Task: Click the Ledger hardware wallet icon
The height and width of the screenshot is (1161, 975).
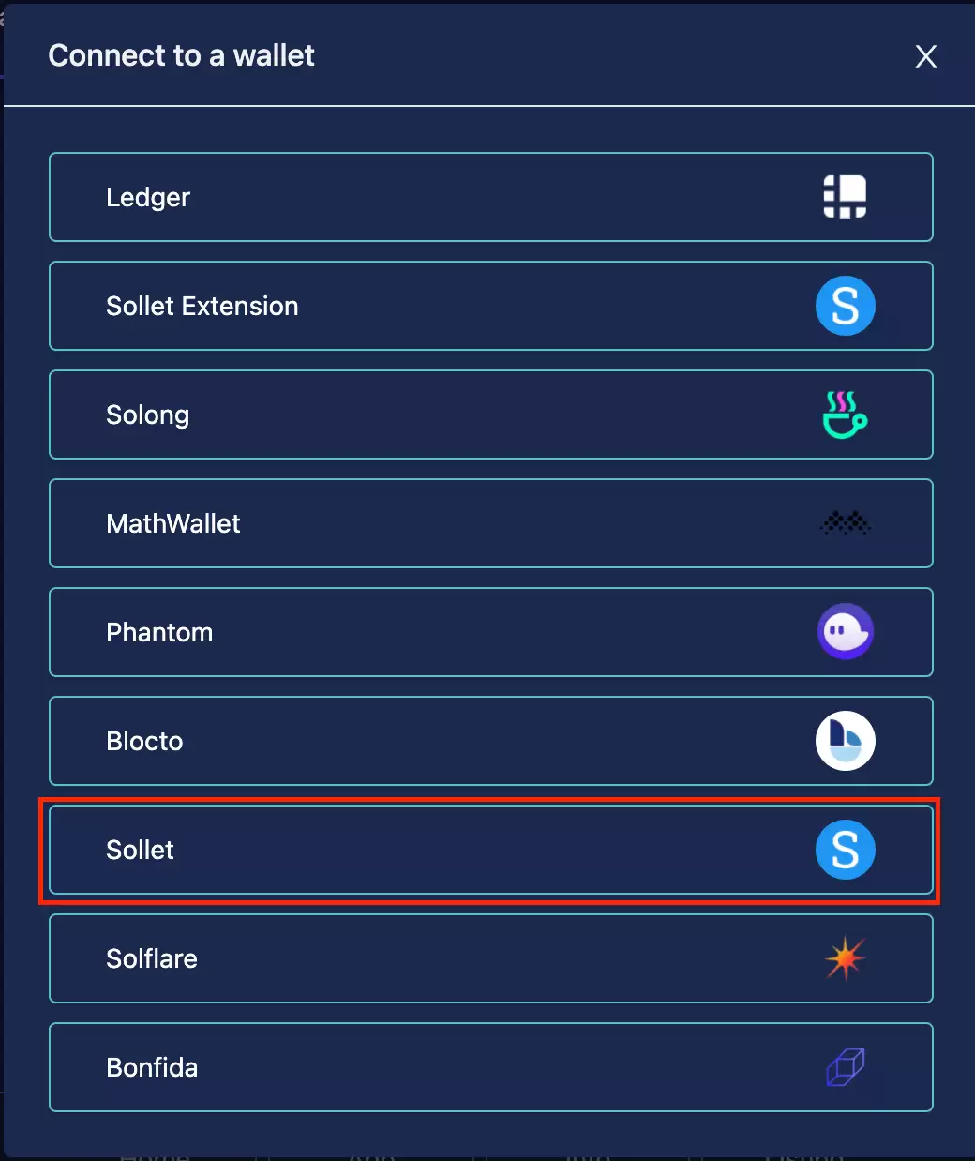Action: (x=845, y=197)
